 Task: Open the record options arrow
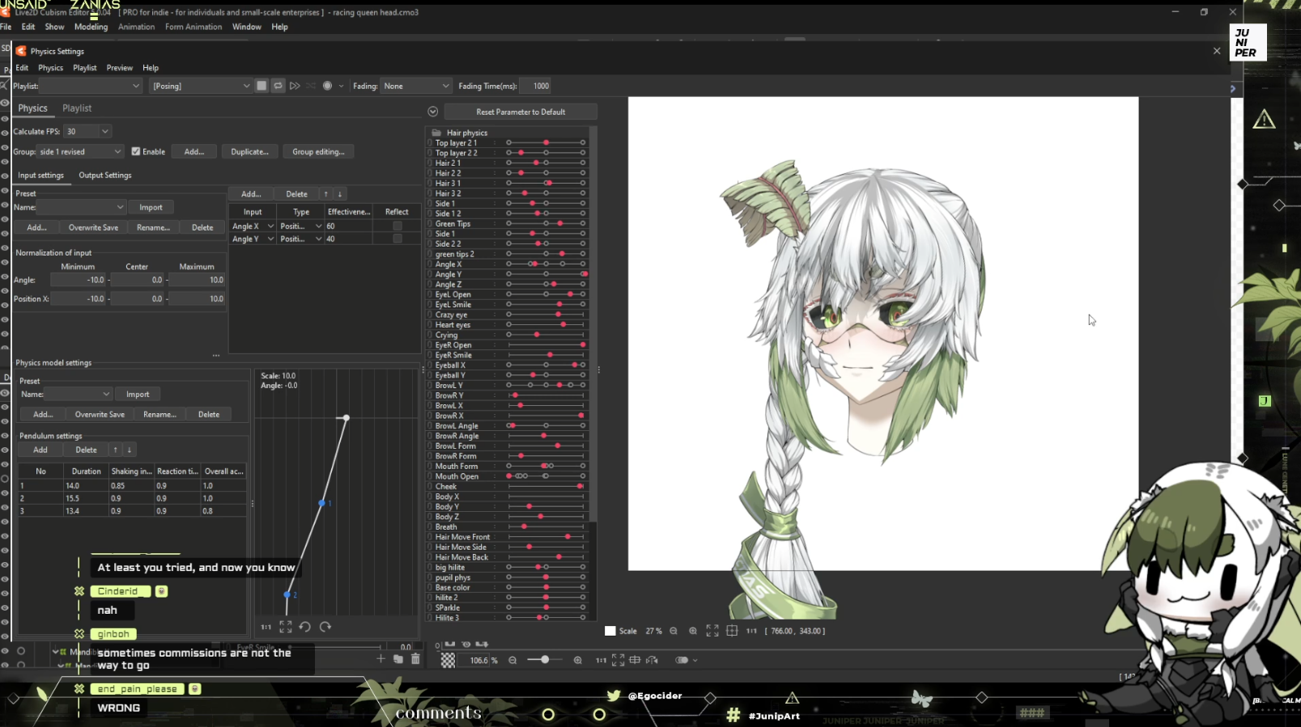(341, 86)
